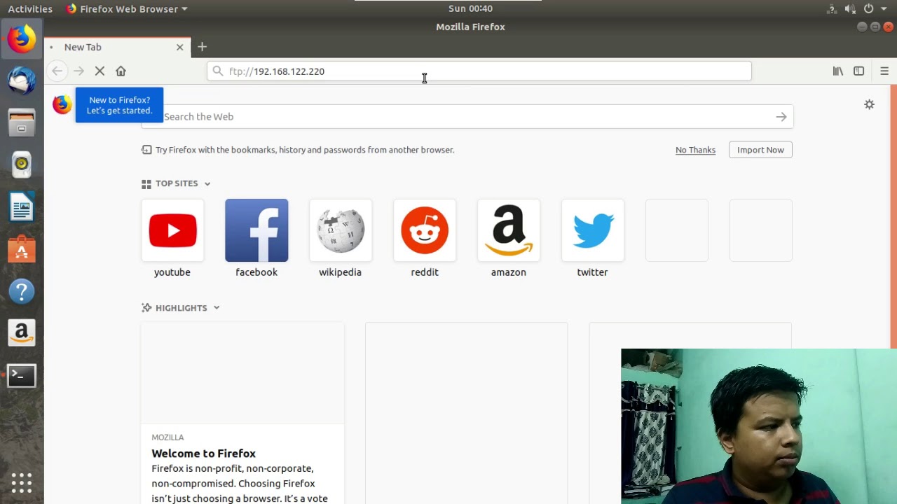Show Applications grid in the dock

click(22, 482)
